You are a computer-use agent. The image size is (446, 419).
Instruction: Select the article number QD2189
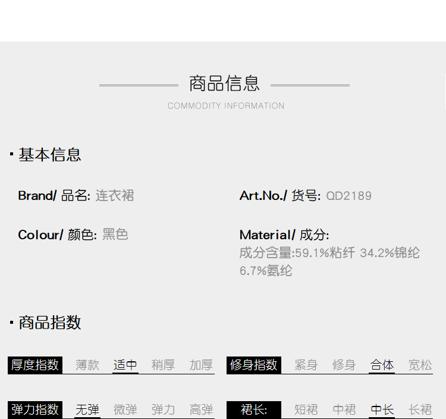(348, 196)
